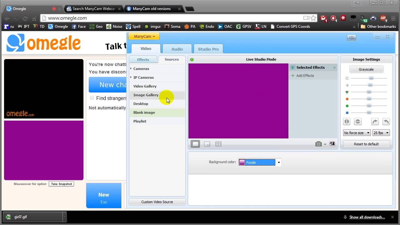Click ManyCam compact mode icon in title bar
This screenshot has width=400, height=225.
click(x=352, y=38)
